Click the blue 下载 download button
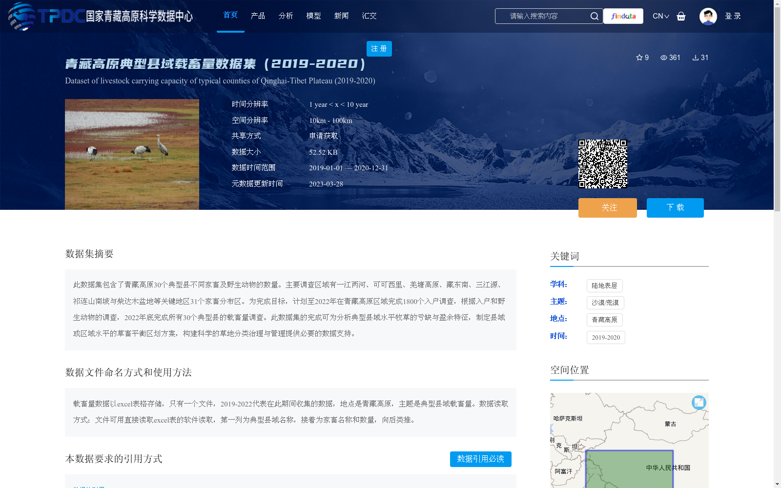Viewport: 781px width, 488px height. pos(675,208)
